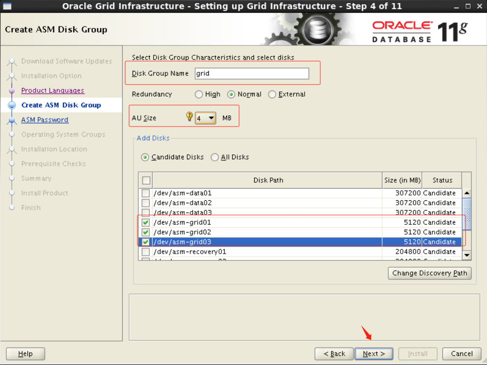
Task: Click inside the Disk Group Name field
Action: pos(252,73)
